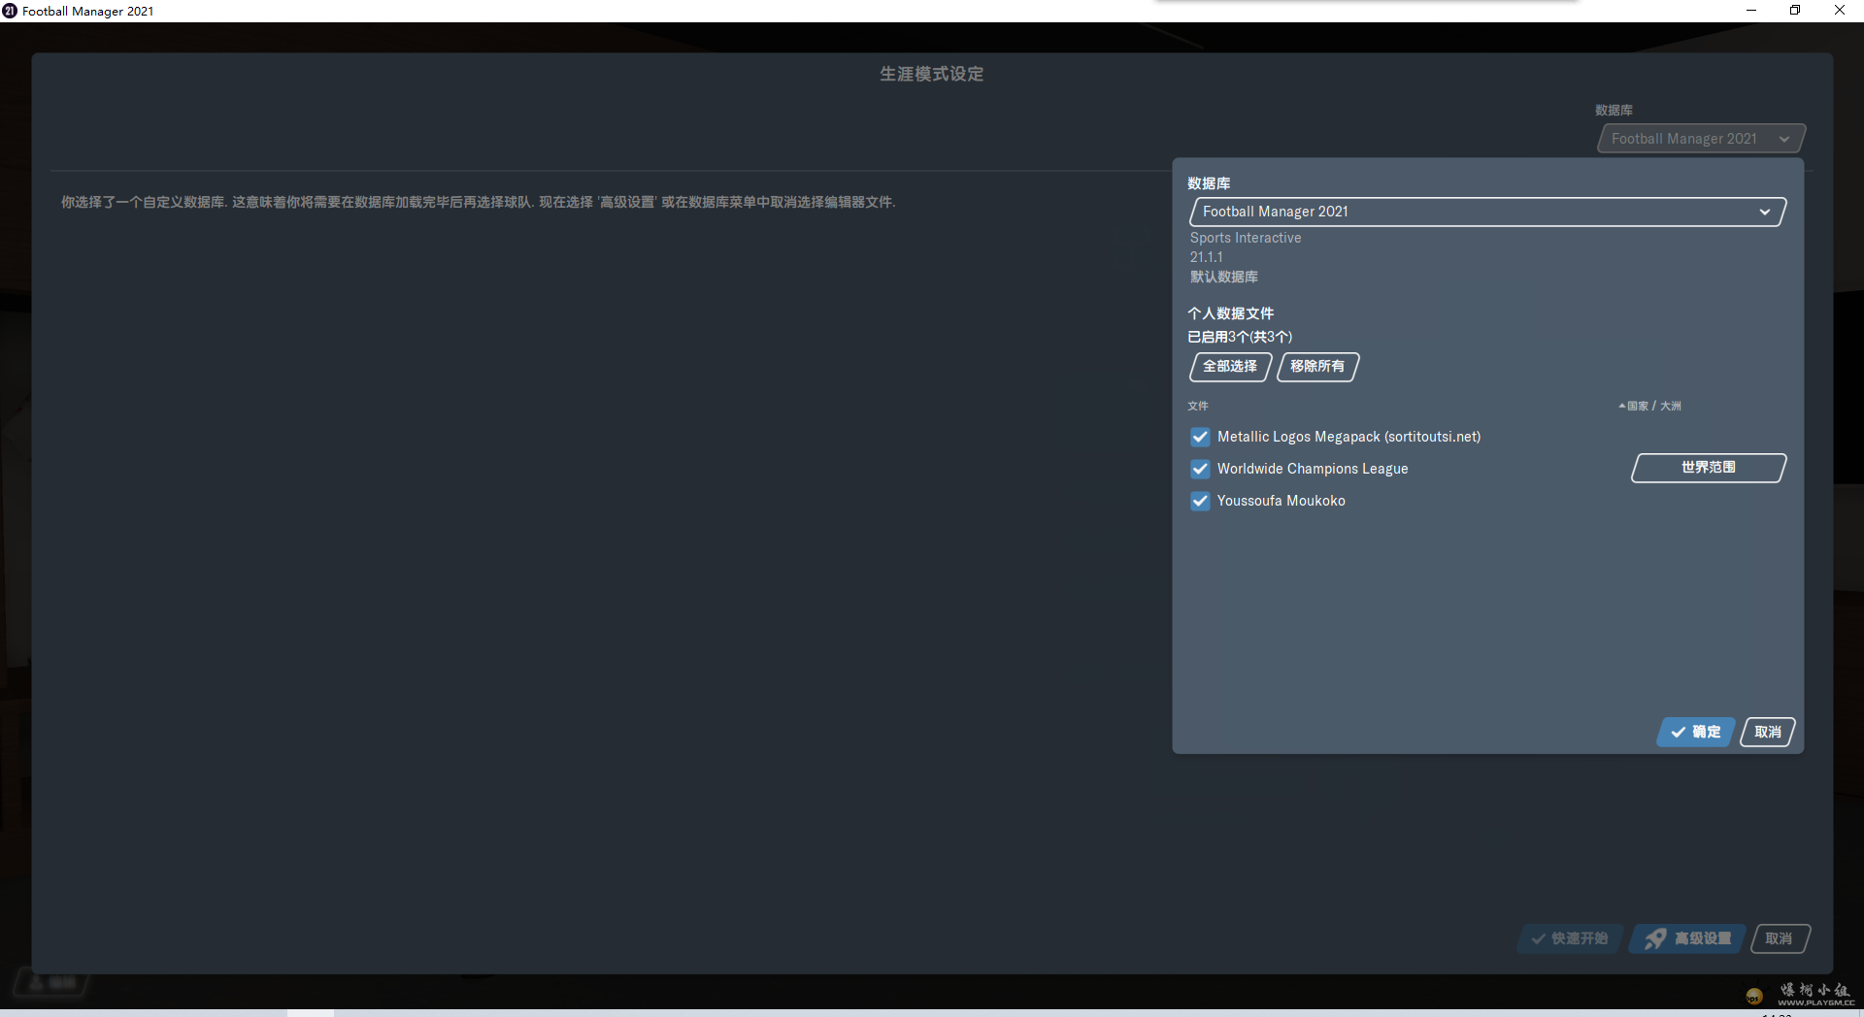Click the 世界范围 worldwide button
The width and height of the screenshot is (1864, 1017).
pos(1709,468)
